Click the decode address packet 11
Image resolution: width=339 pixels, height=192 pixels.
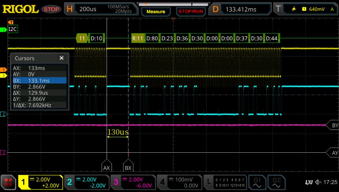tap(82, 39)
